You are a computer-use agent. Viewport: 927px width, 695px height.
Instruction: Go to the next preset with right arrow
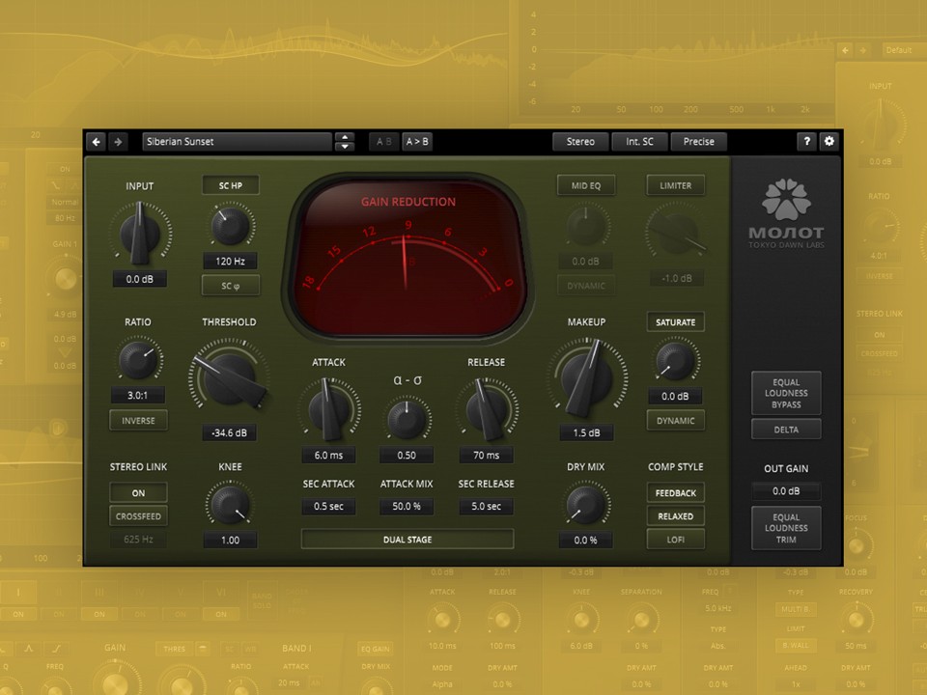click(x=118, y=142)
